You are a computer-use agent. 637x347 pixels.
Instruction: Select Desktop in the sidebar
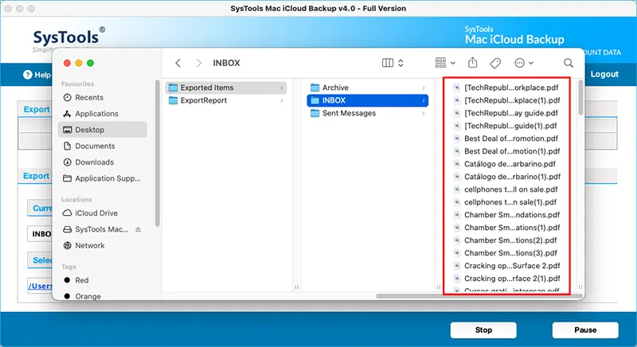[x=103, y=130]
